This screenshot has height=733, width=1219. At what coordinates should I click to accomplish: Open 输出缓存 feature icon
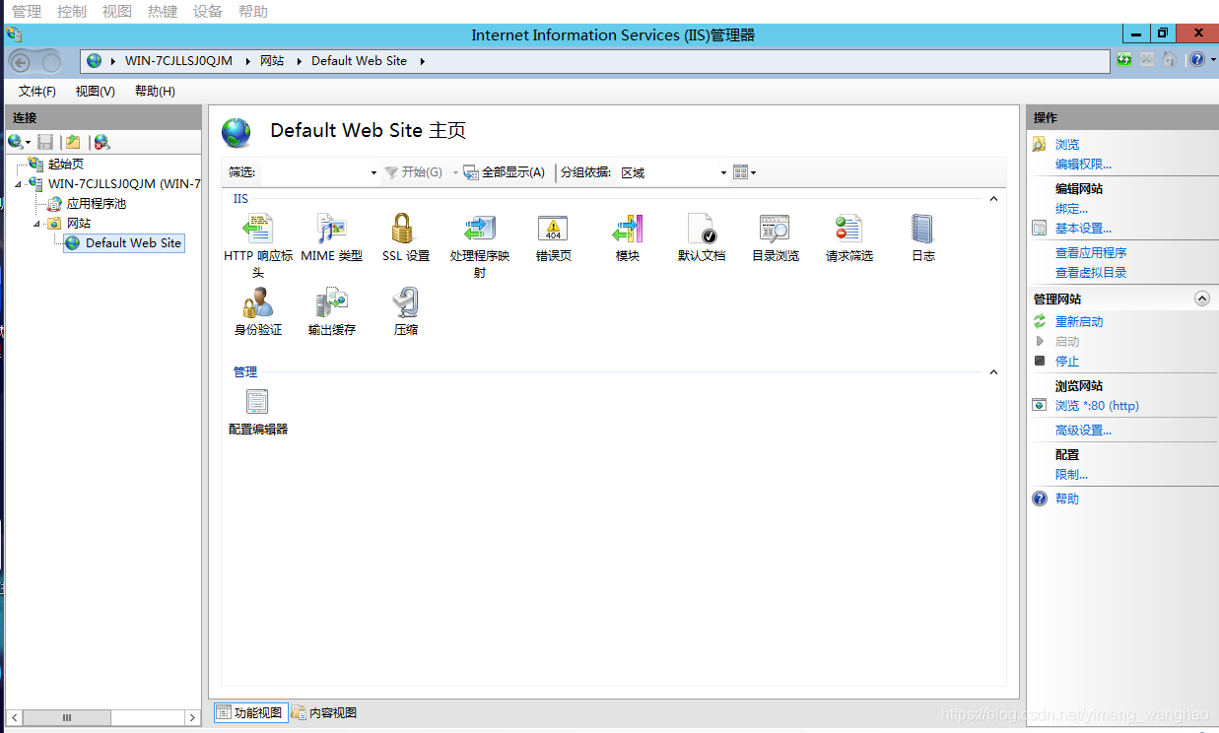[331, 303]
